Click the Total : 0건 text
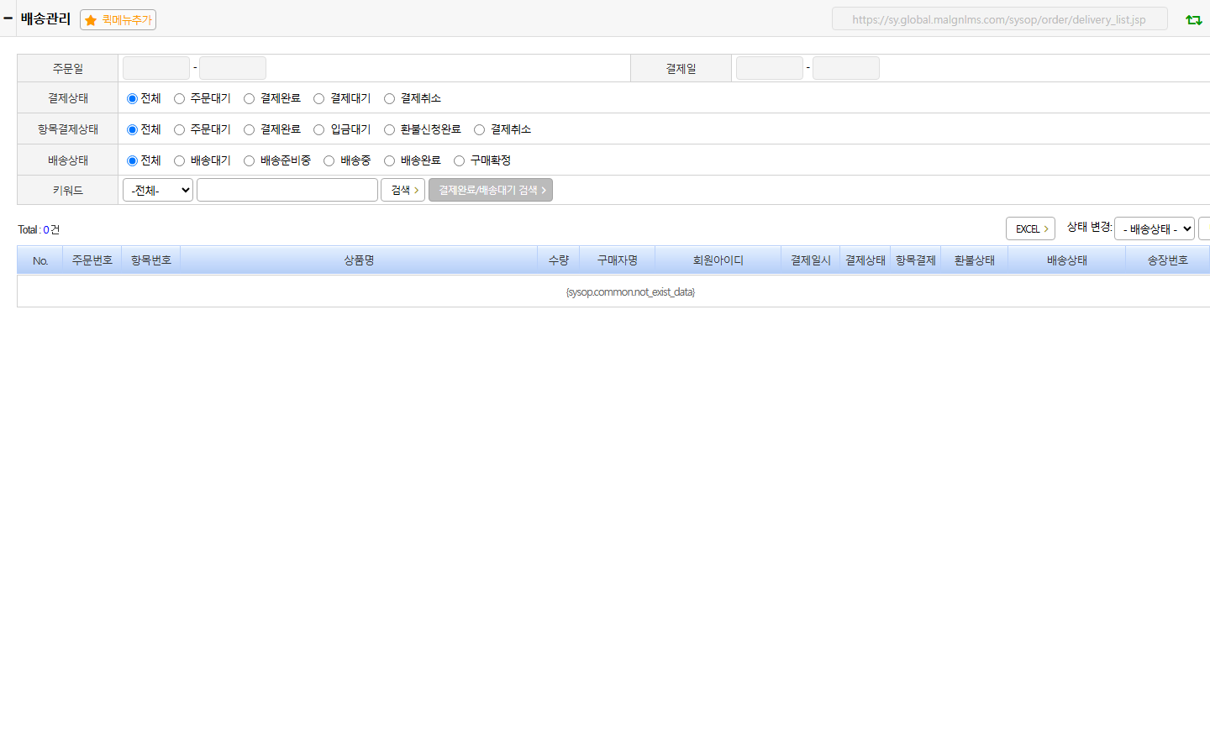Viewport: 1210px width, 756px height. (39, 229)
